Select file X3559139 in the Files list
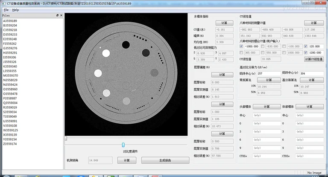This screenshot has height=177, width=328. 10,135
